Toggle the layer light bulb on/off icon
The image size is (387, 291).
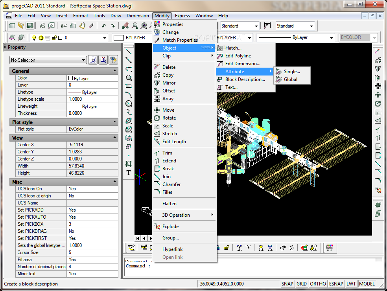pyautogui.click(x=34, y=38)
